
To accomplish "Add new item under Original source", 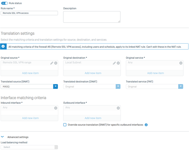I will (30, 73).
